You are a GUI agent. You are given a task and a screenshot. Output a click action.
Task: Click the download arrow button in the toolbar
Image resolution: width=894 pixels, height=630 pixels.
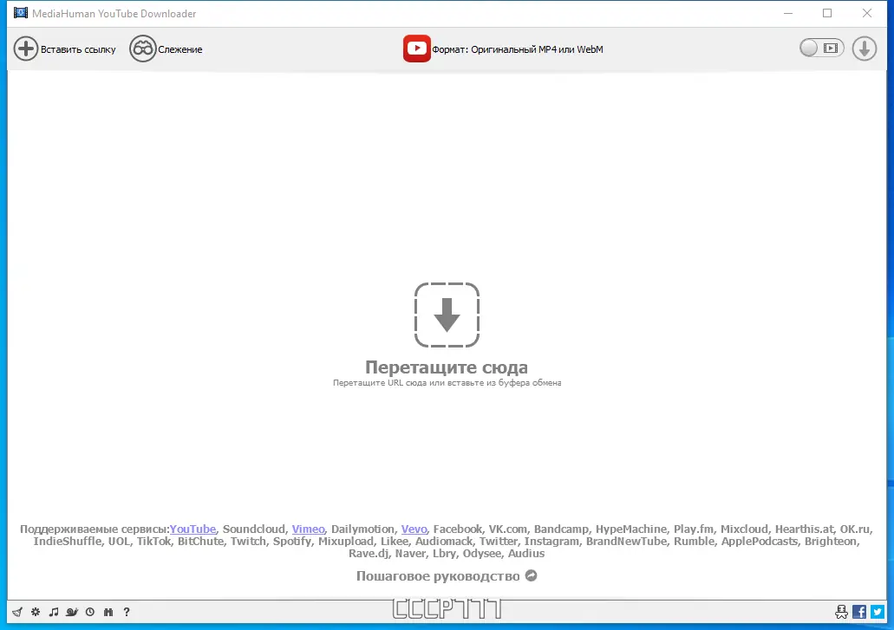pyautogui.click(x=864, y=49)
